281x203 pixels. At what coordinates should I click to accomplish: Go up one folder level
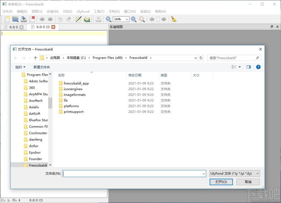36,58
